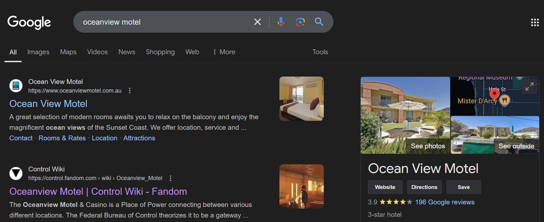The width and height of the screenshot is (544, 222).
Task: Click See photos on motel image
Action: [x=428, y=146]
